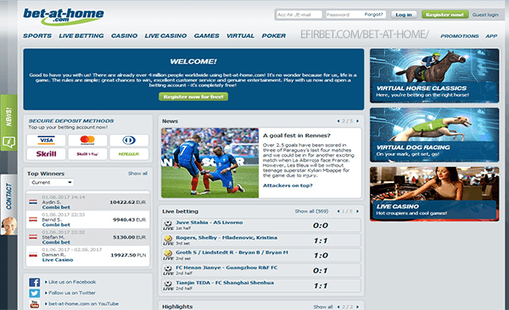Viewport: 509px width, 310px height.
Task: Click the Twitter bird icon
Action: [35, 293]
